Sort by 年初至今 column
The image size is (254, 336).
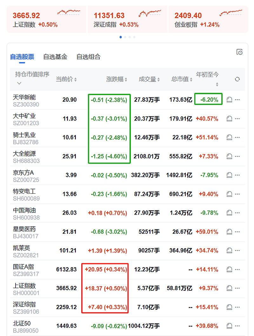coord(207,79)
